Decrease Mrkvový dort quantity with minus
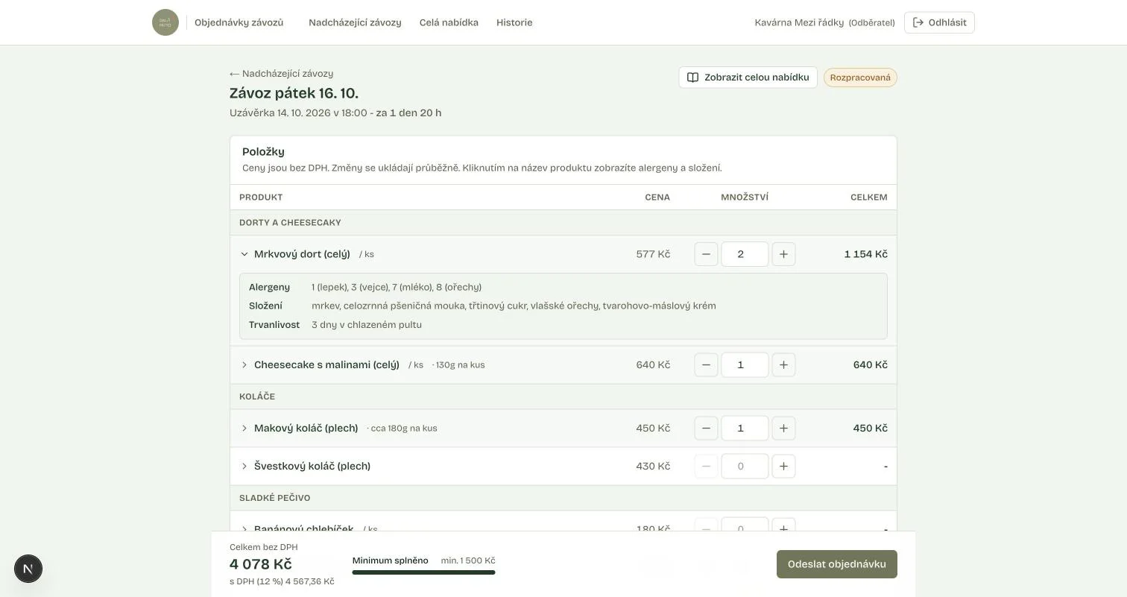Screen dimensions: 1127x597 click(706, 254)
